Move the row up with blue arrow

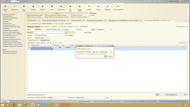pyautogui.click(x=53, y=43)
